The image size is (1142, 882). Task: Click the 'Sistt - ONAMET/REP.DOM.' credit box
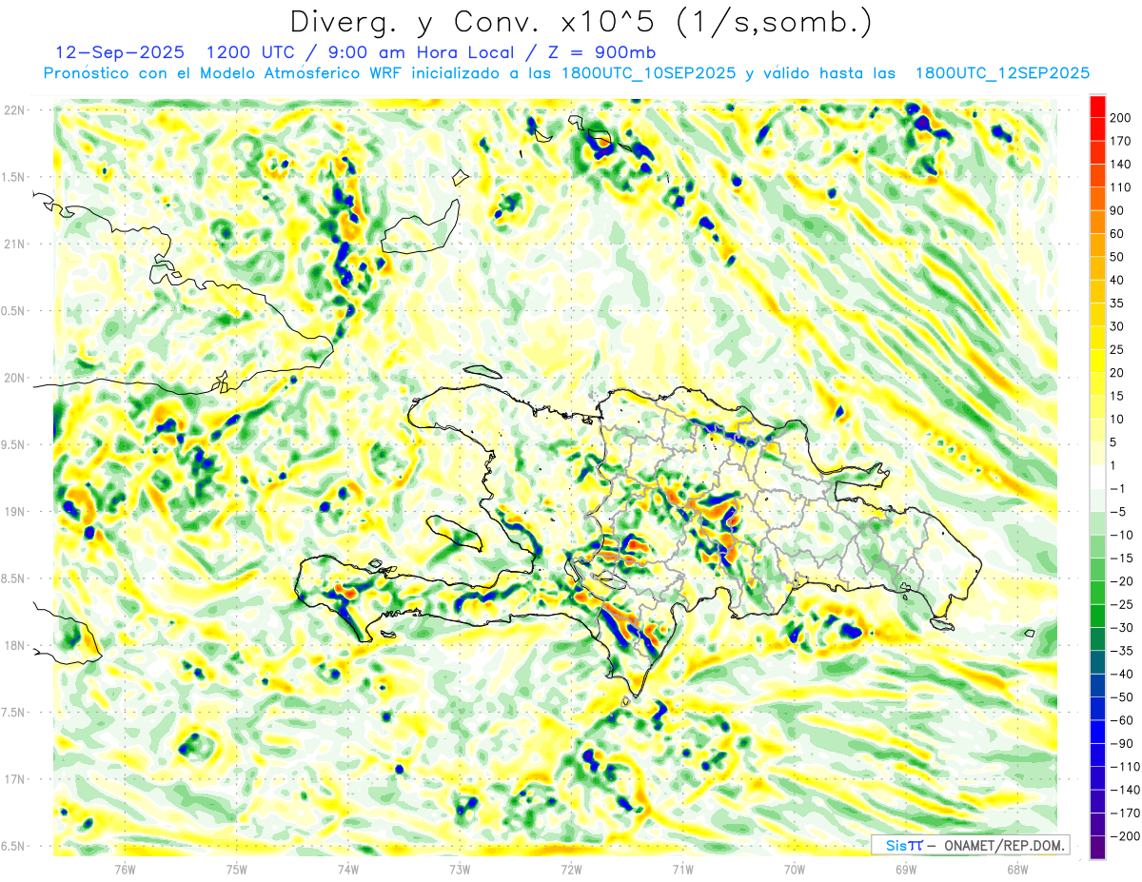(971, 845)
